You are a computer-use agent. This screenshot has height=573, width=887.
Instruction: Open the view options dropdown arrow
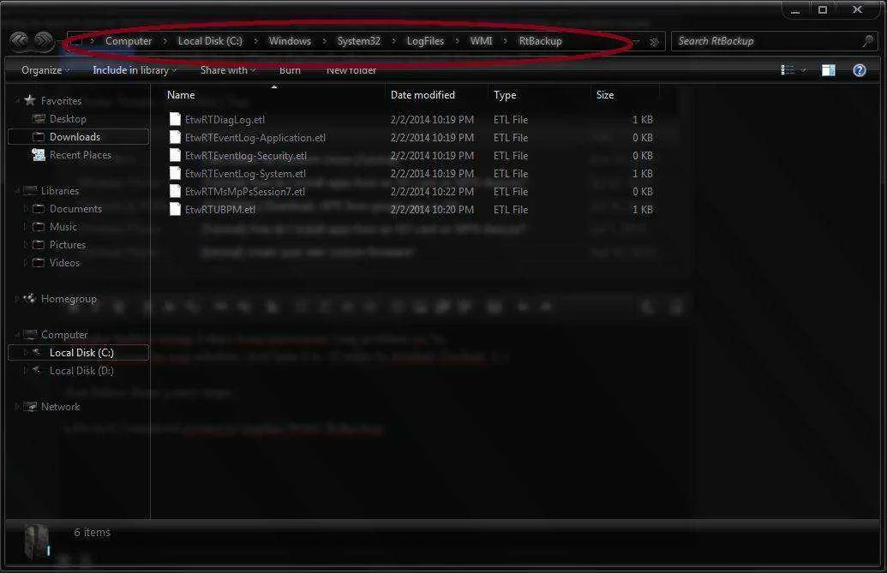pyautogui.click(x=803, y=70)
